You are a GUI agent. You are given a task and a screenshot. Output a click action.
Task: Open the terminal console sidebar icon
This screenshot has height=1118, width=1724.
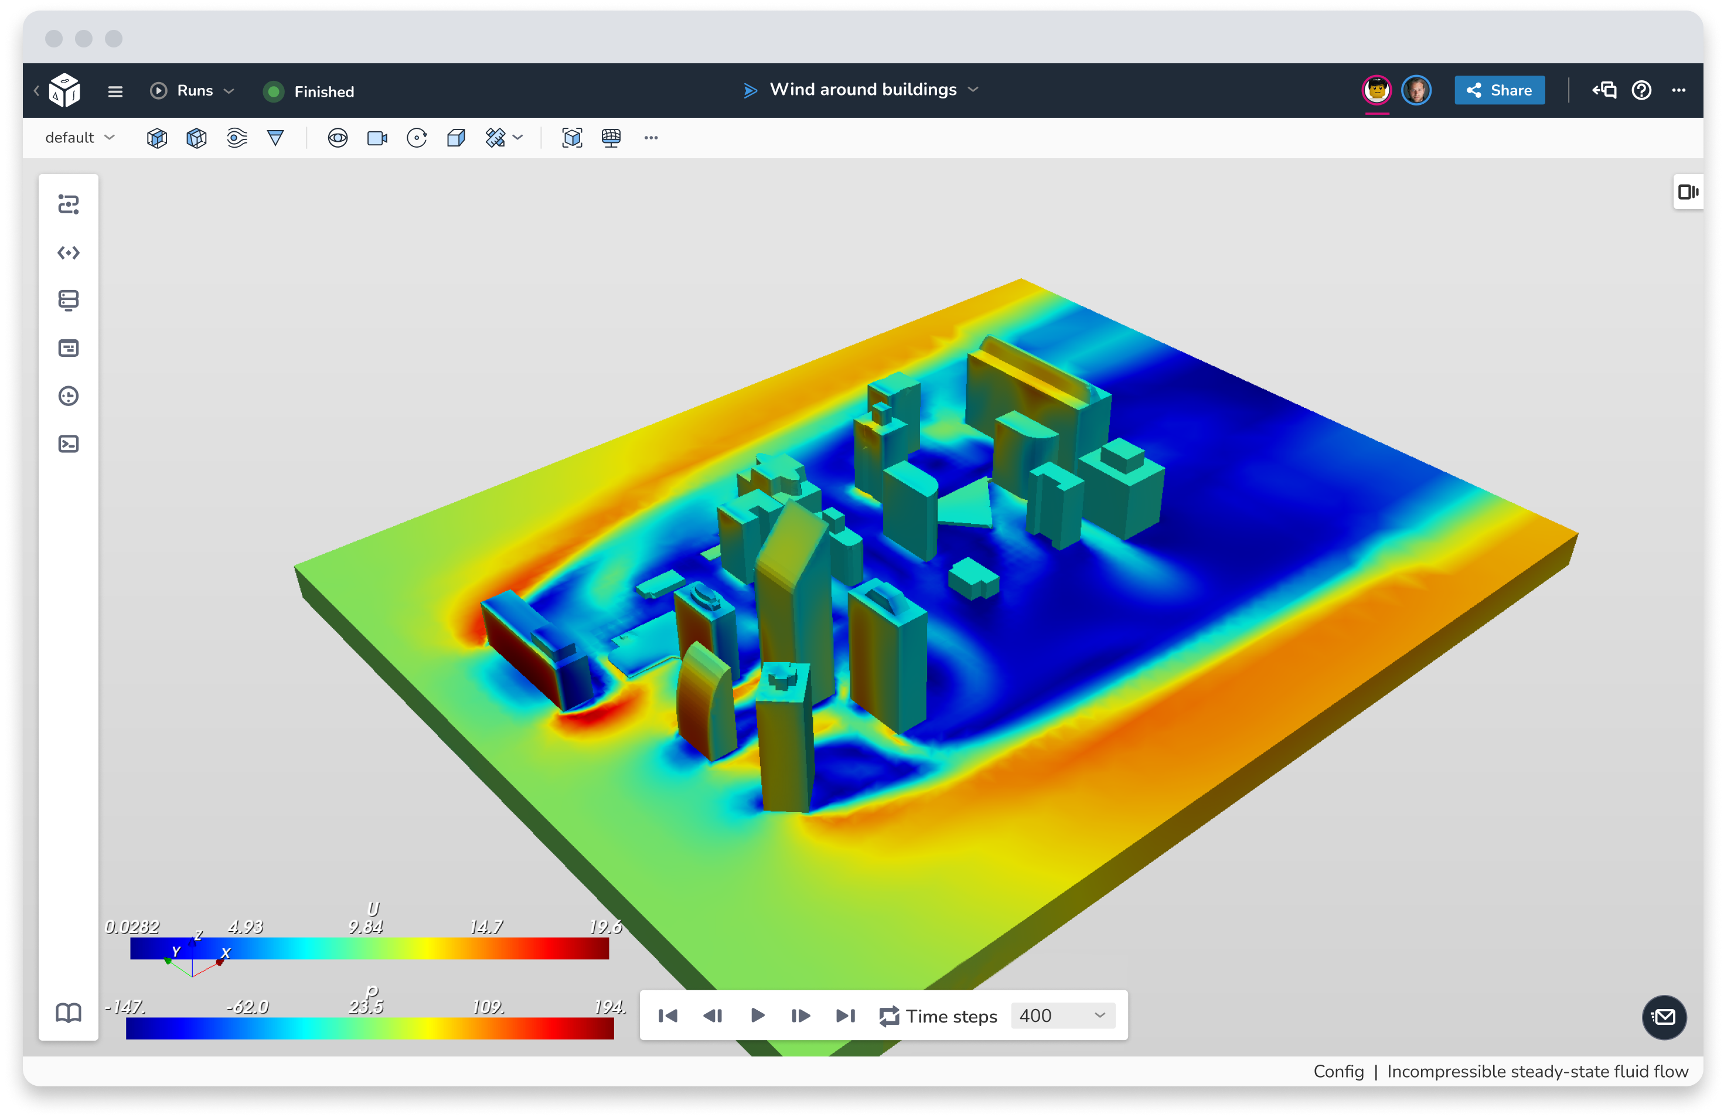click(x=69, y=444)
